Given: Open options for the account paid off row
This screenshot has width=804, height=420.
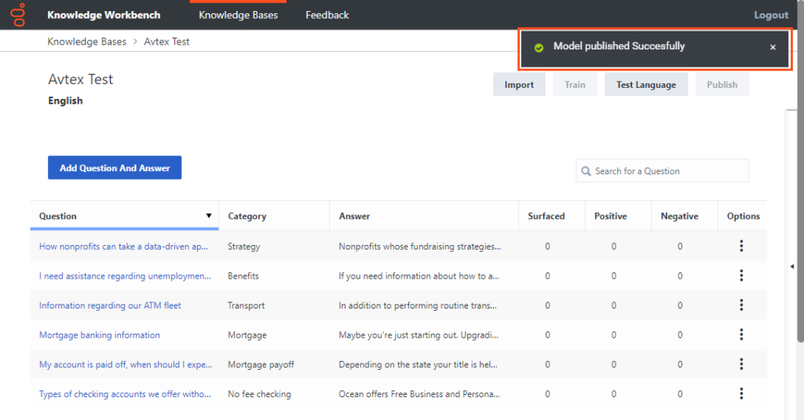Looking at the screenshot, I should tap(741, 364).
